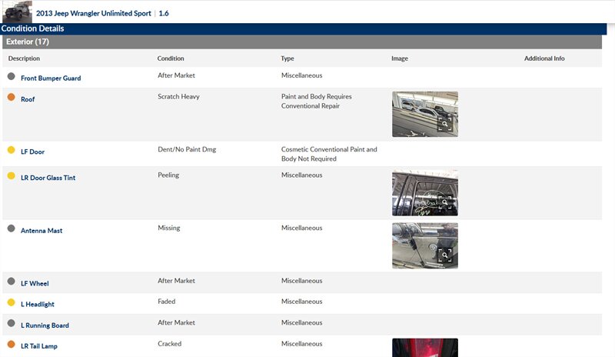Open the LR Tail Lamp cracked photo
Image resolution: width=615 pixels, height=357 pixels.
[x=424, y=348]
